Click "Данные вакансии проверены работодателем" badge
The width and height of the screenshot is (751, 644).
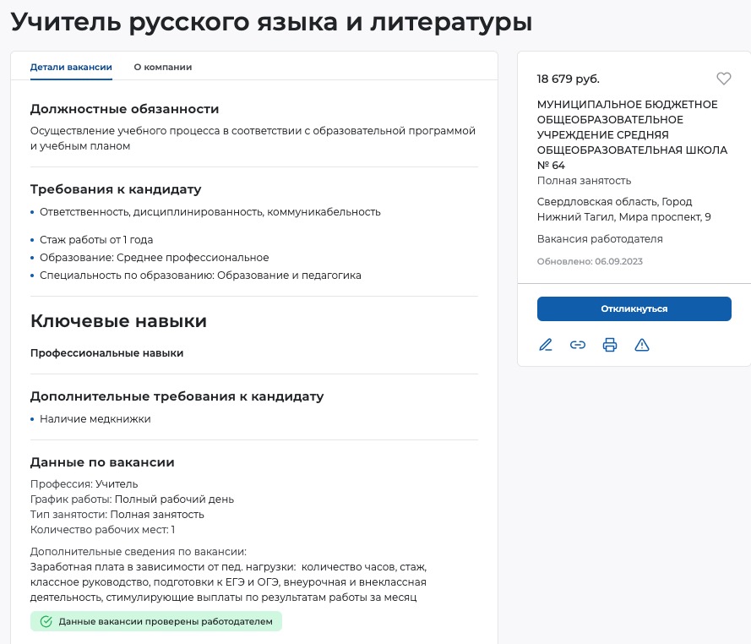(x=156, y=622)
